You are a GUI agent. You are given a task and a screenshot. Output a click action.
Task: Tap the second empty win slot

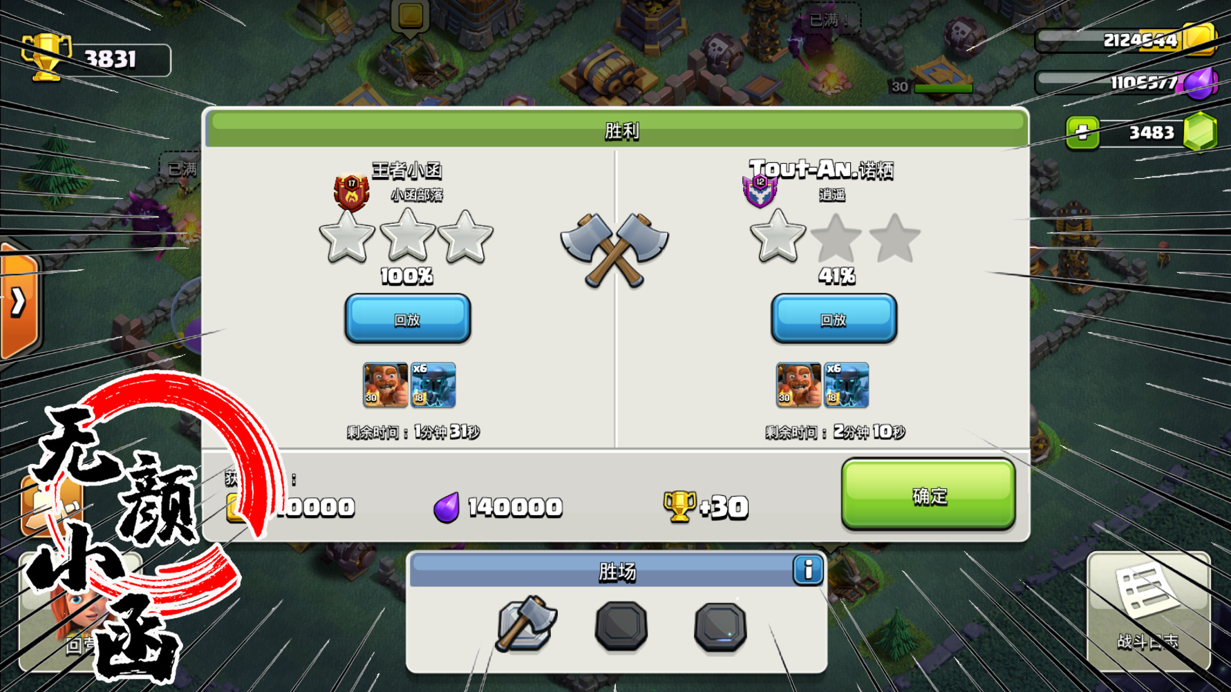pyautogui.click(x=621, y=626)
